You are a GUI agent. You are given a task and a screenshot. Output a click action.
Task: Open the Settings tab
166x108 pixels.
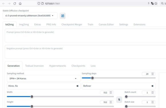(124, 24)
